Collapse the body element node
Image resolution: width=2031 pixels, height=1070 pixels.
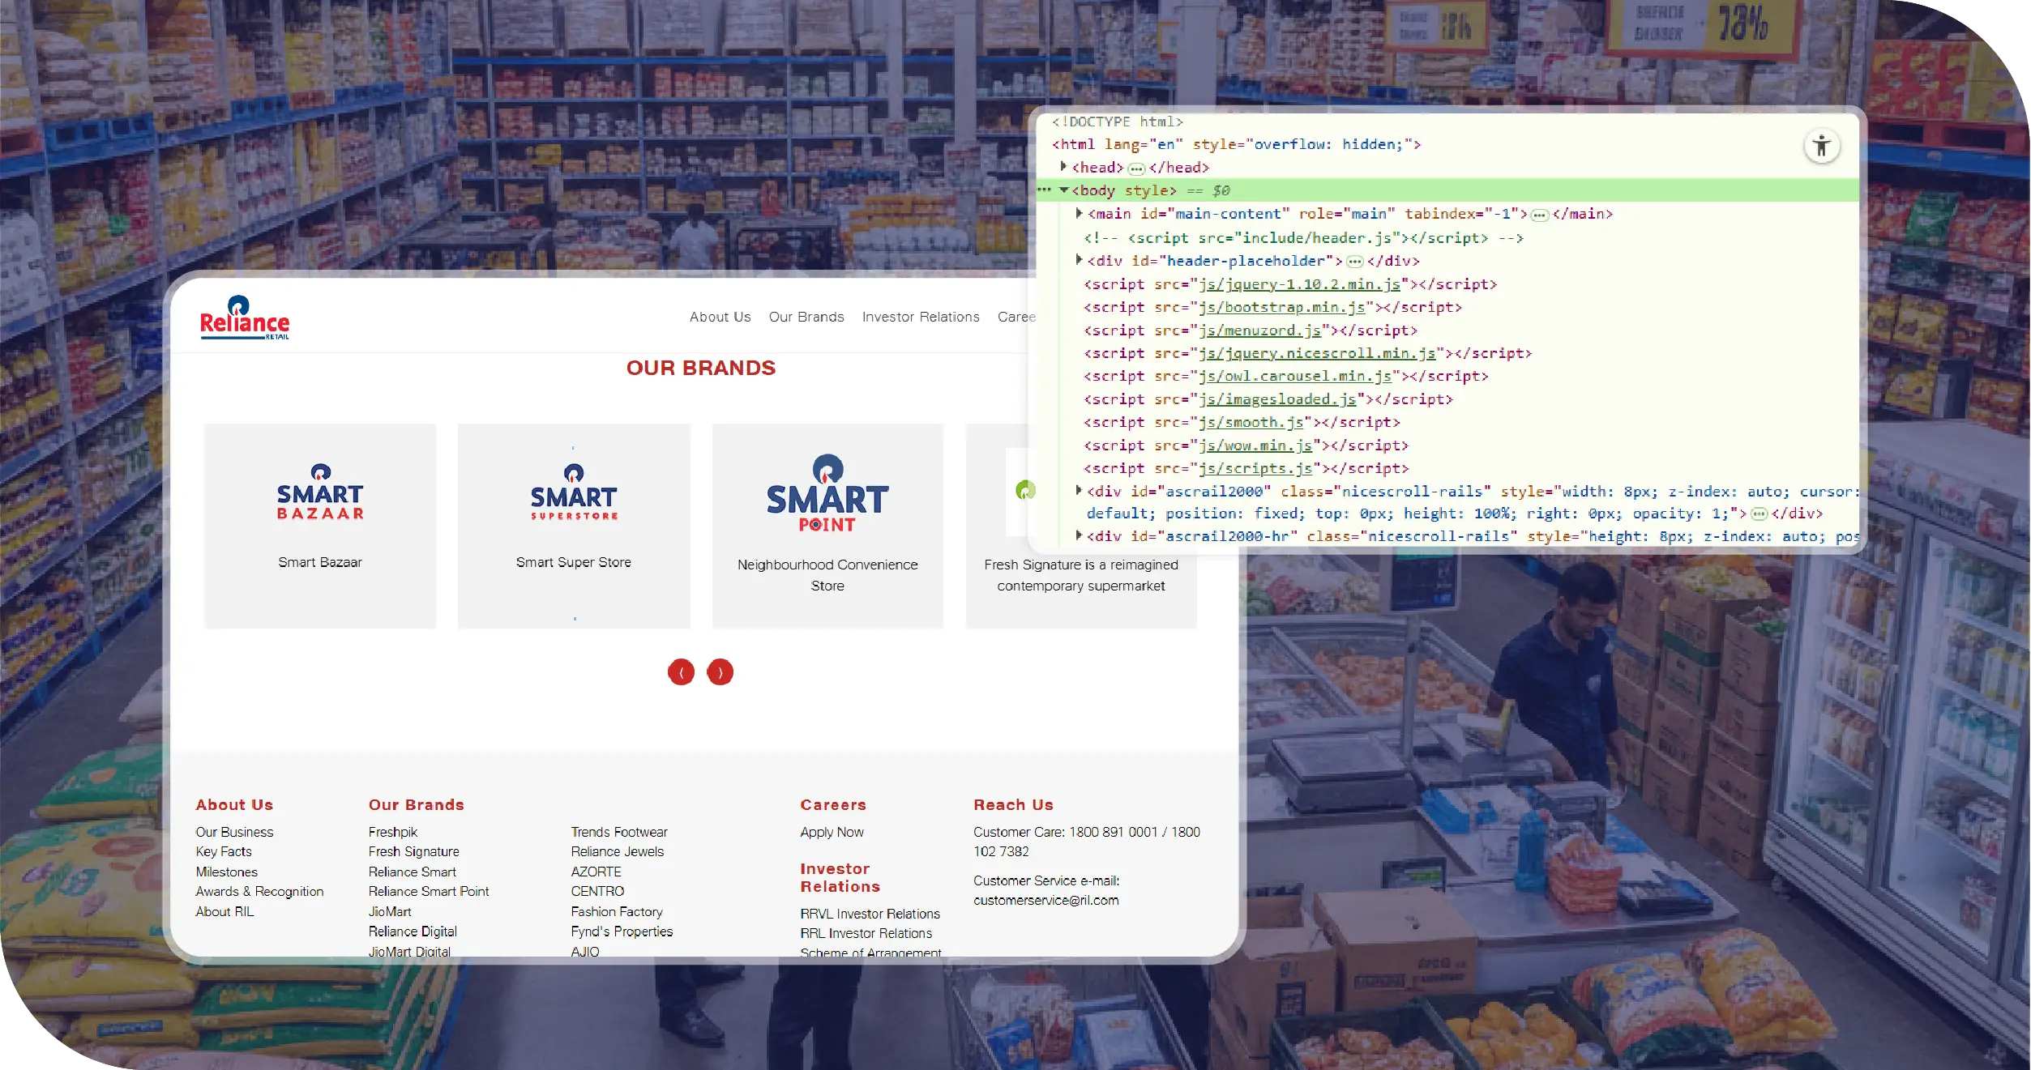[x=1063, y=190]
